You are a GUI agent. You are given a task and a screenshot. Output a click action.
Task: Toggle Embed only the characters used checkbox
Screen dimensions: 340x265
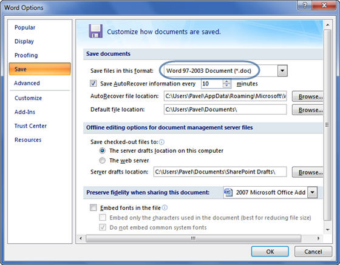click(103, 217)
